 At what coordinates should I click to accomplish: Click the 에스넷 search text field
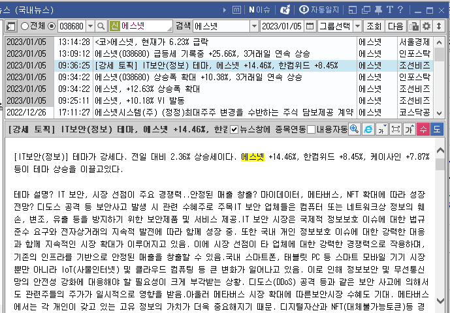coord(221,26)
